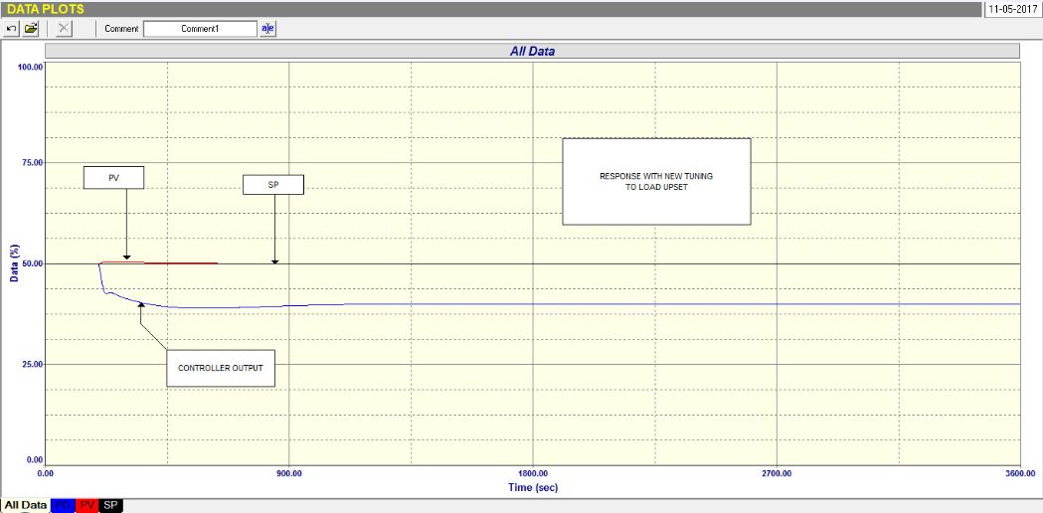
Task: Switch to the All Data tab at bottom
Action: tap(25, 505)
